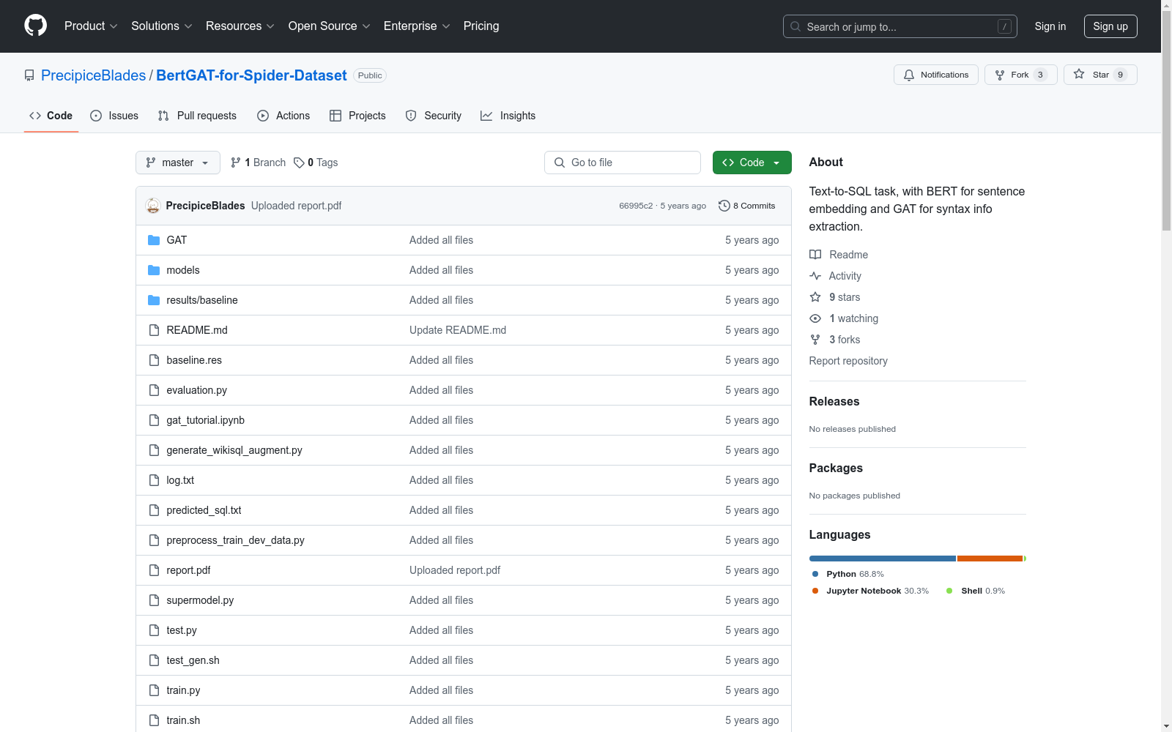The height and width of the screenshot is (732, 1172).
Task: Open predicted_sql.txt file
Action: pos(204,510)
